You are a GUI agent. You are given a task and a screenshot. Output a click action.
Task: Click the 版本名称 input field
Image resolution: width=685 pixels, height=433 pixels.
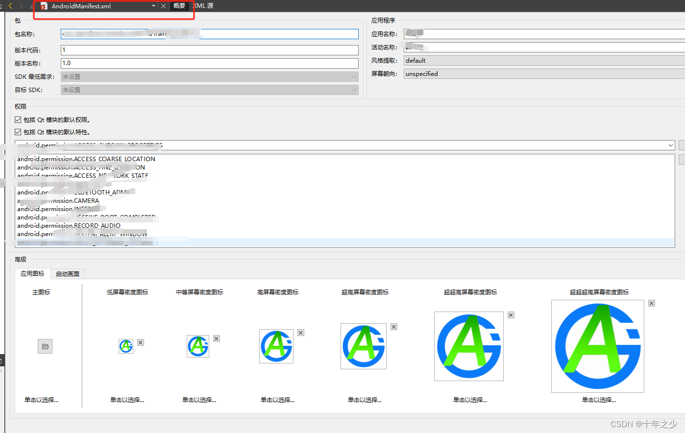click(210, 63)
